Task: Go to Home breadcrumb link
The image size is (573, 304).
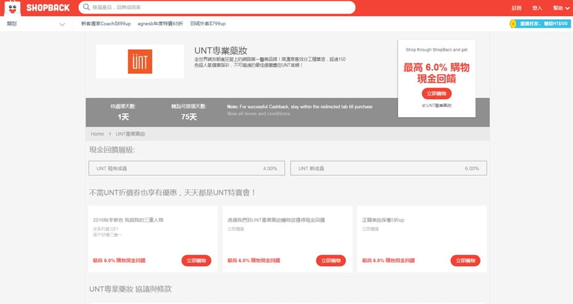Action: [97, 134]
